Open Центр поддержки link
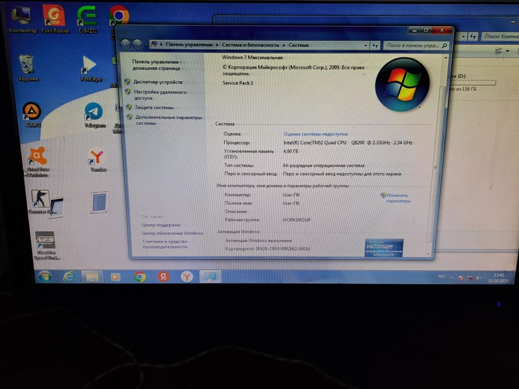Screen dimensions: 519x389 pos(161,225)
